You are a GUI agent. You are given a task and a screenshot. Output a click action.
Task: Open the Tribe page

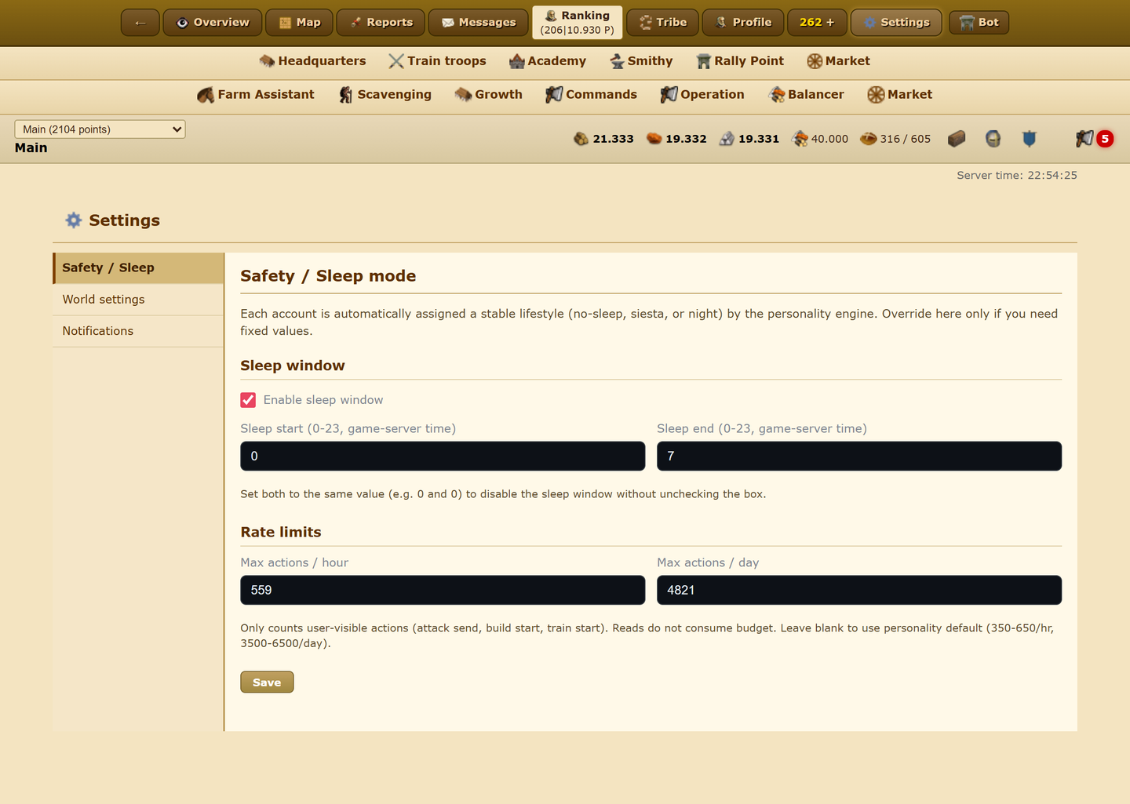662,23
